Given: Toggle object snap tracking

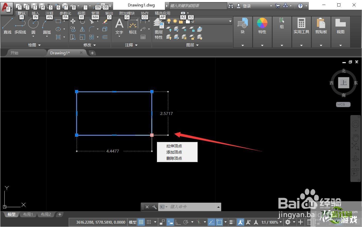Looking at the screenshot, I should 212,222.
